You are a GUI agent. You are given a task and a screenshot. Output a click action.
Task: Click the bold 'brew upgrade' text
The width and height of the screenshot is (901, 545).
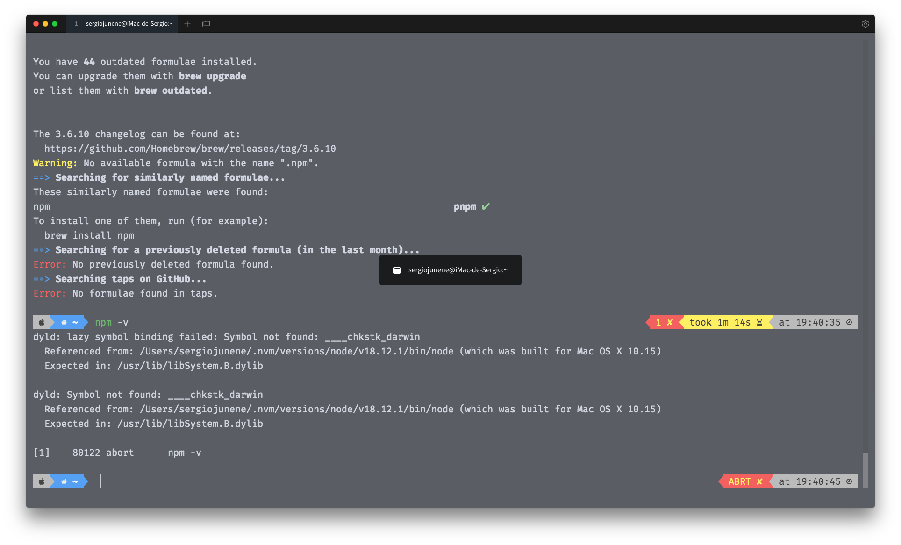pos(213,76)
